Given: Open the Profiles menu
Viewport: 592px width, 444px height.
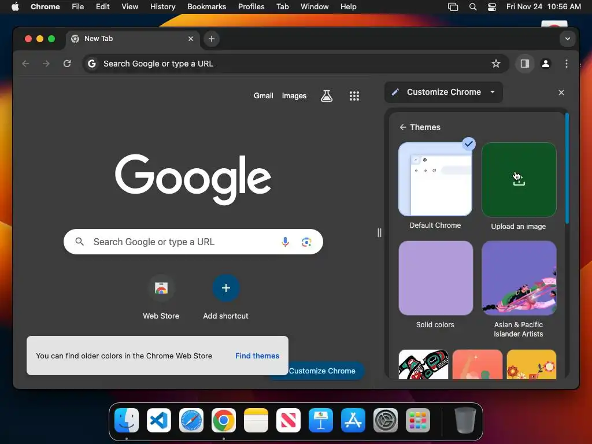Looking at the screenshot, I should pyautogui.click(x=251, y=6).
